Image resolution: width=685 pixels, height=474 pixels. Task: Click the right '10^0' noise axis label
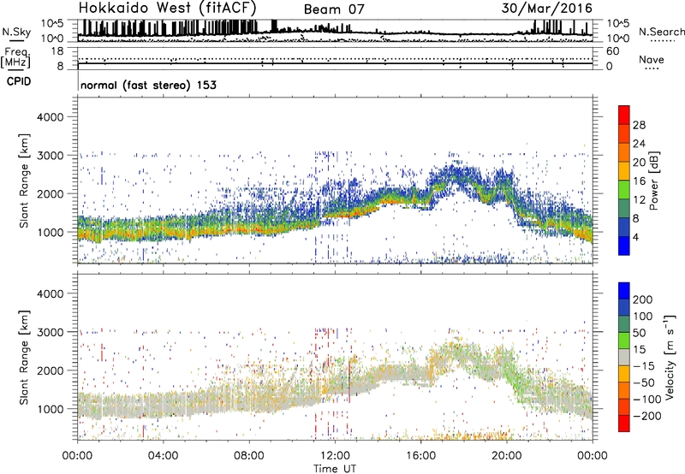[x=617, y=39]
